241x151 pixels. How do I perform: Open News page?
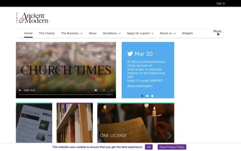tap(93, 33)
